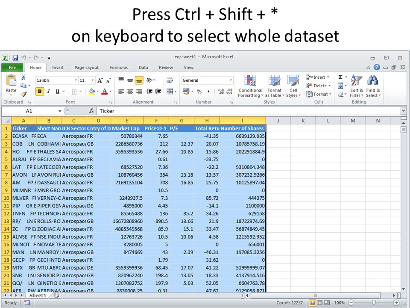Screen dimensions: 410x308
Task: Switch to the View tab
Action: [x=188, y=68]
